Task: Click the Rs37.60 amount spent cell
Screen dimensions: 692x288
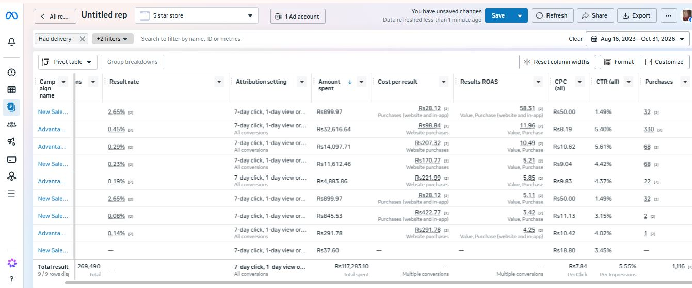Action: [x=328, y=250]
